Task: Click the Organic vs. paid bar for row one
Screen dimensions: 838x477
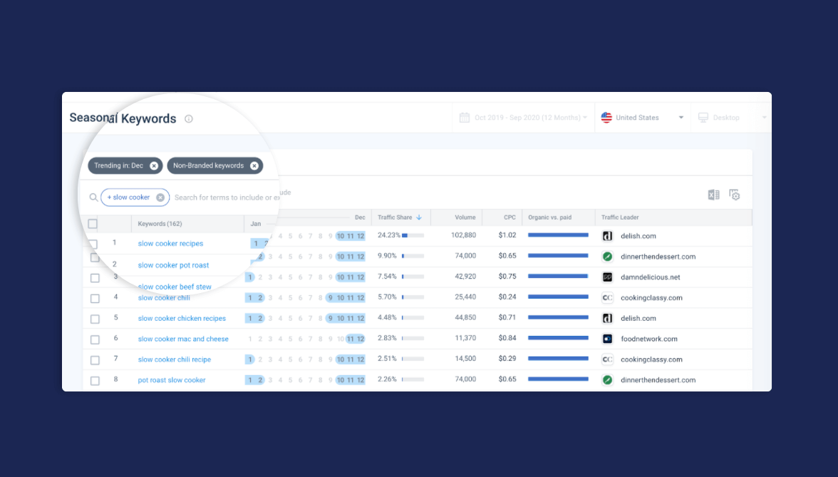Action: pos(557,235)
